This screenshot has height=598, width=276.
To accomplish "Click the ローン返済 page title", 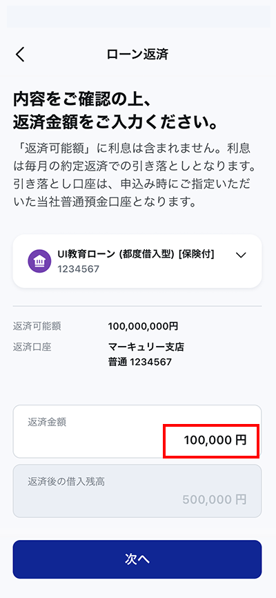I will point(137,55).
